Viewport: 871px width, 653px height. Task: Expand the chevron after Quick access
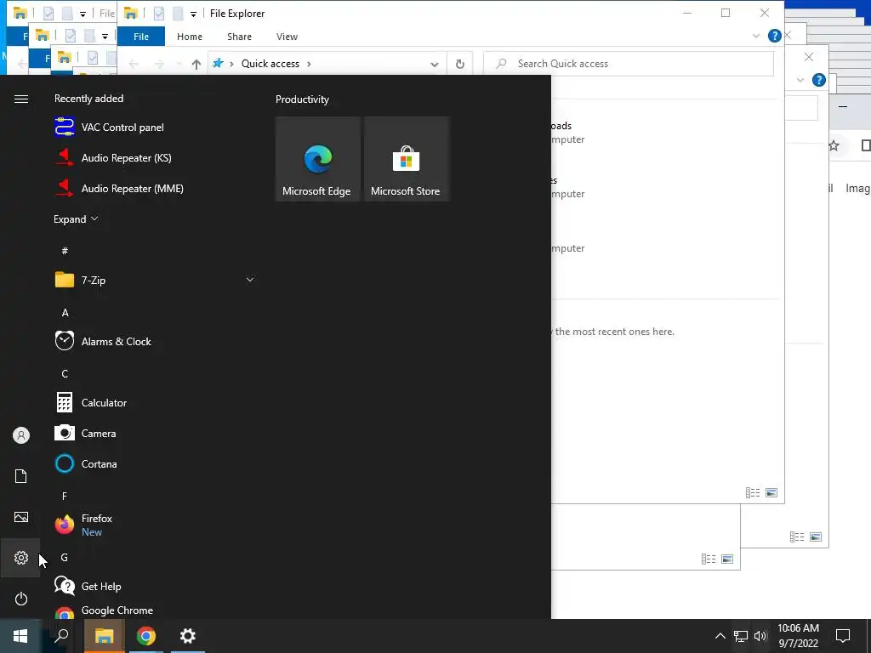coord(309,64)
